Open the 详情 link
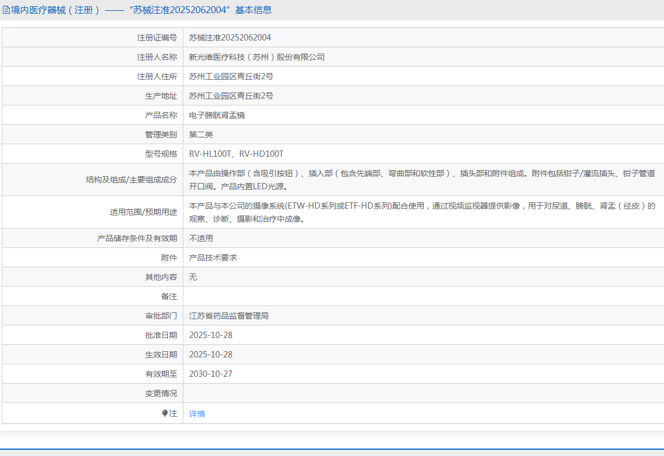The width and height of the screenshot is (664, 456). [x=197, y=414]
